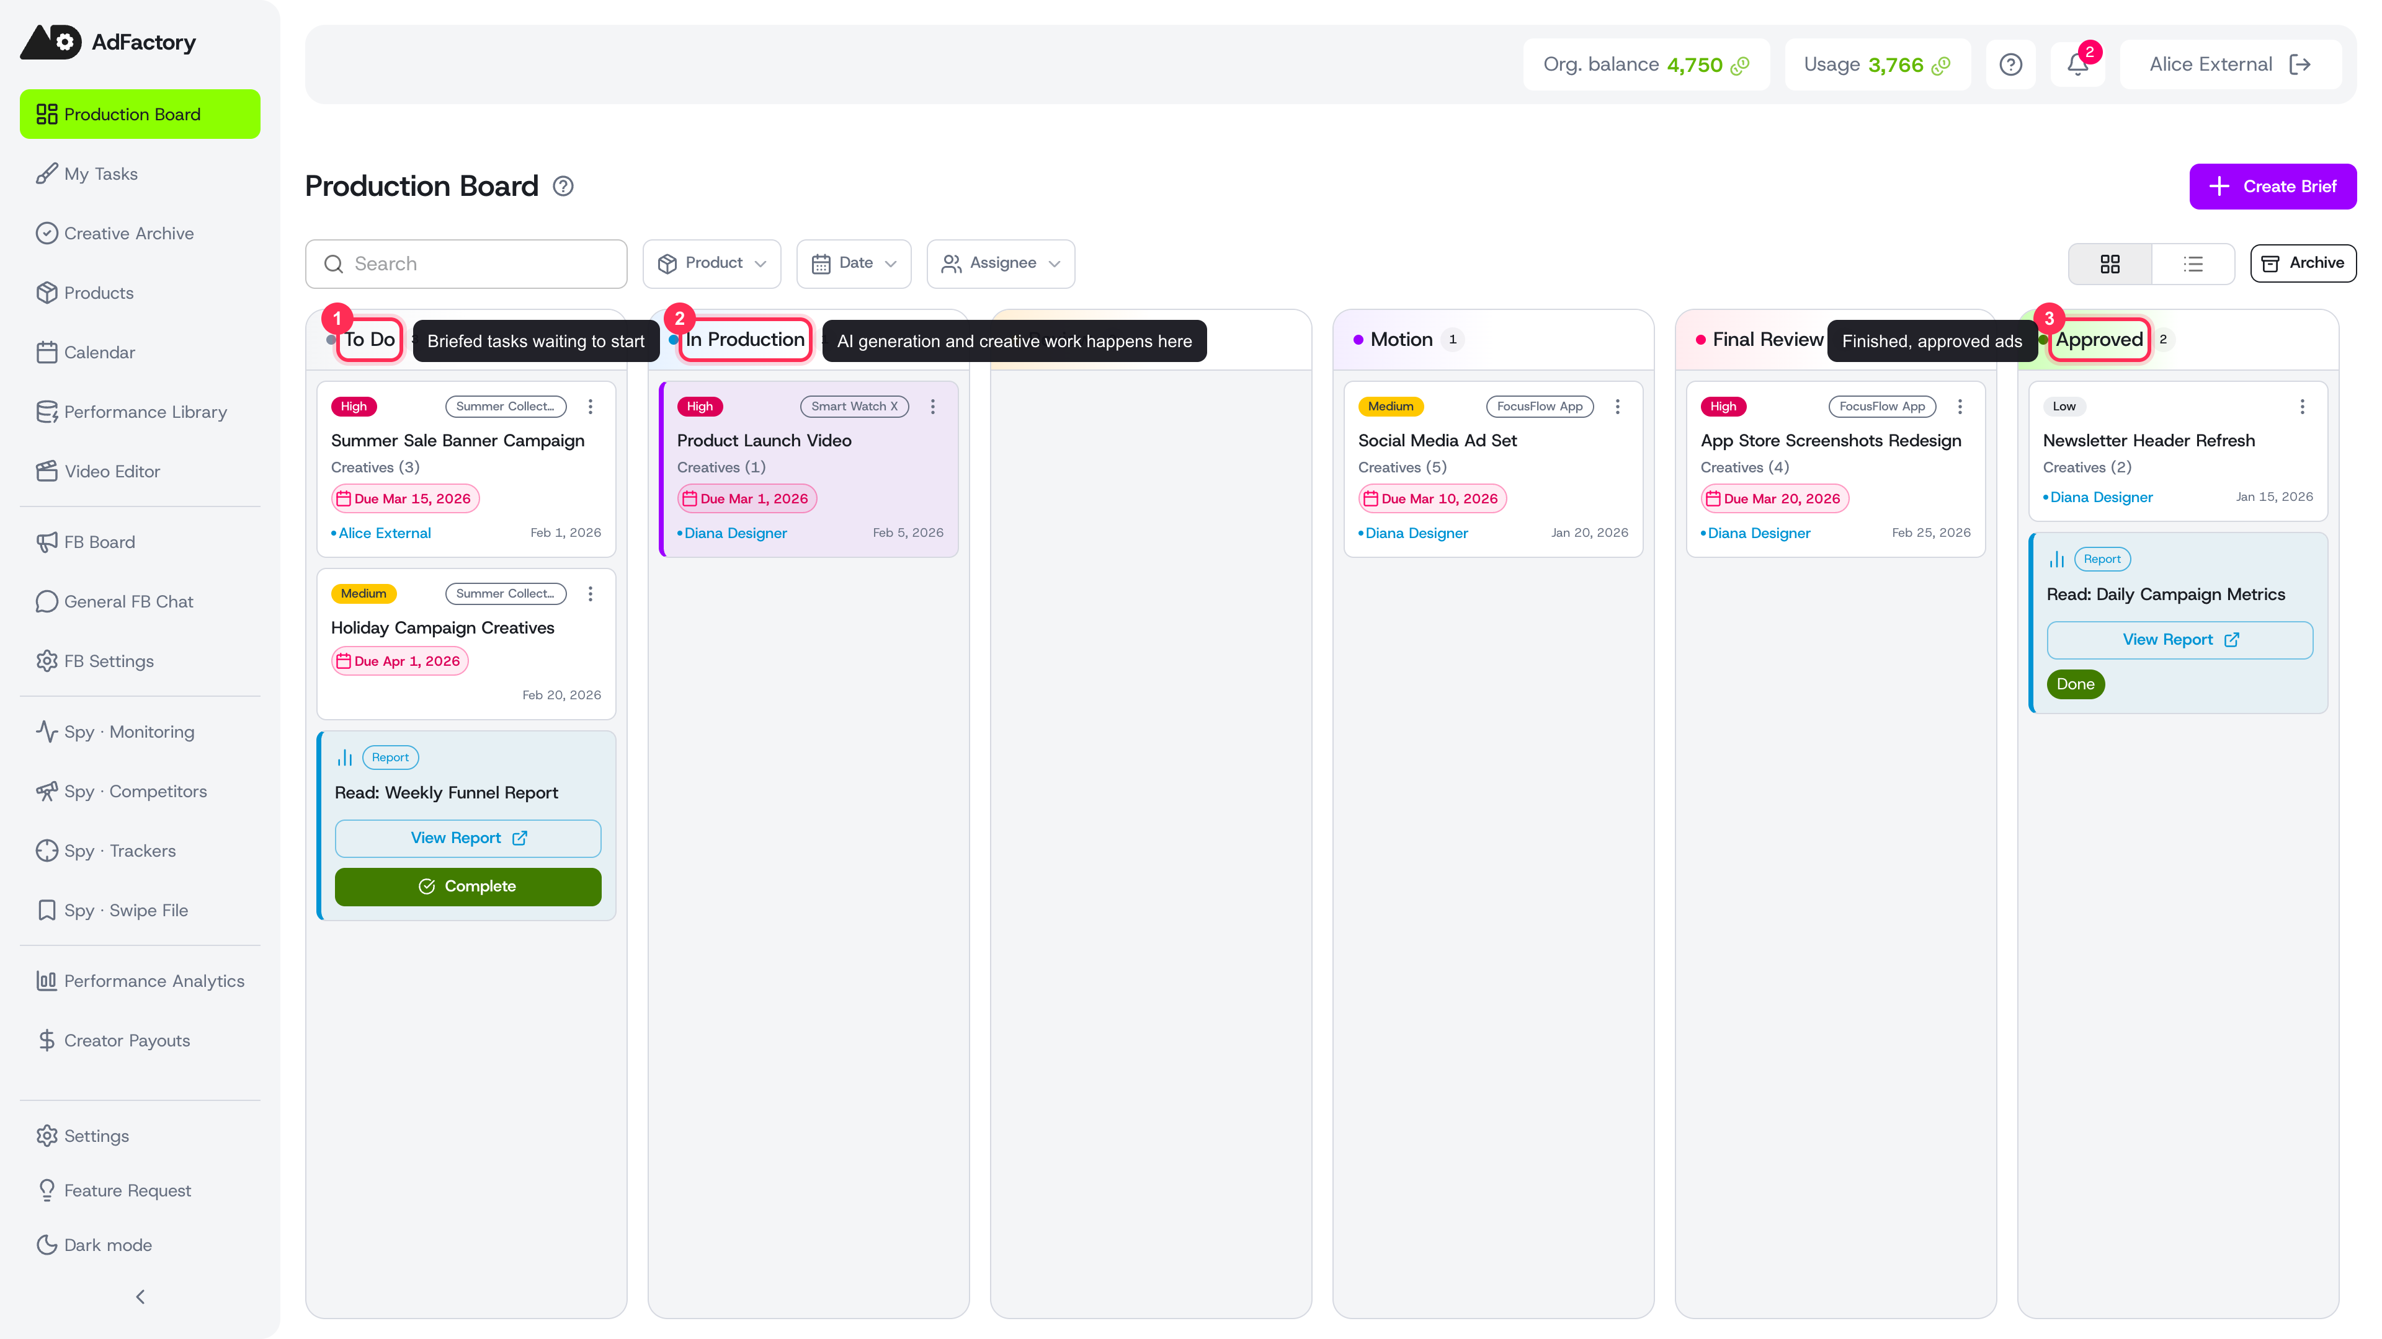Switch to list view

point(2193,264)
